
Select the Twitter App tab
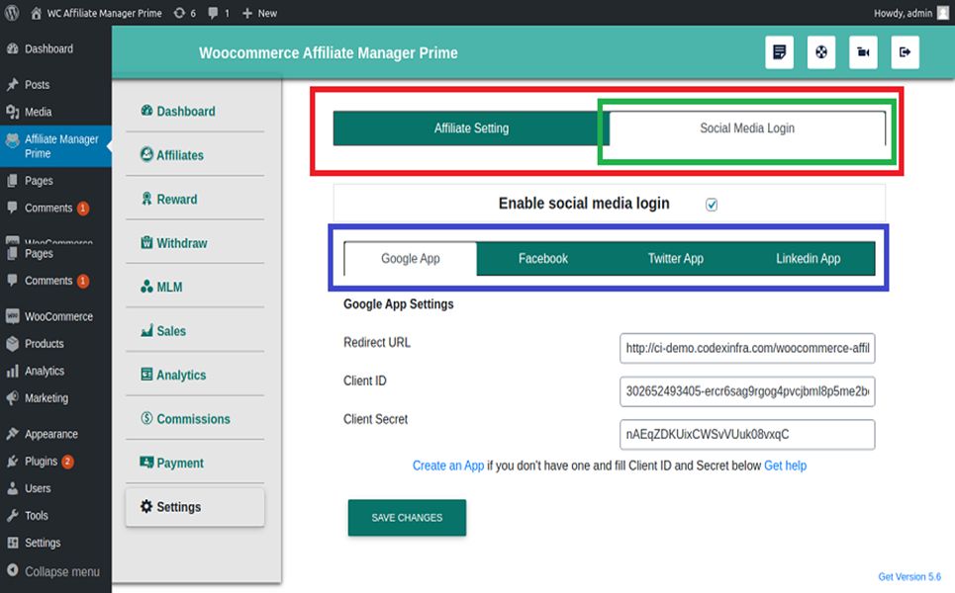[676, 259]
